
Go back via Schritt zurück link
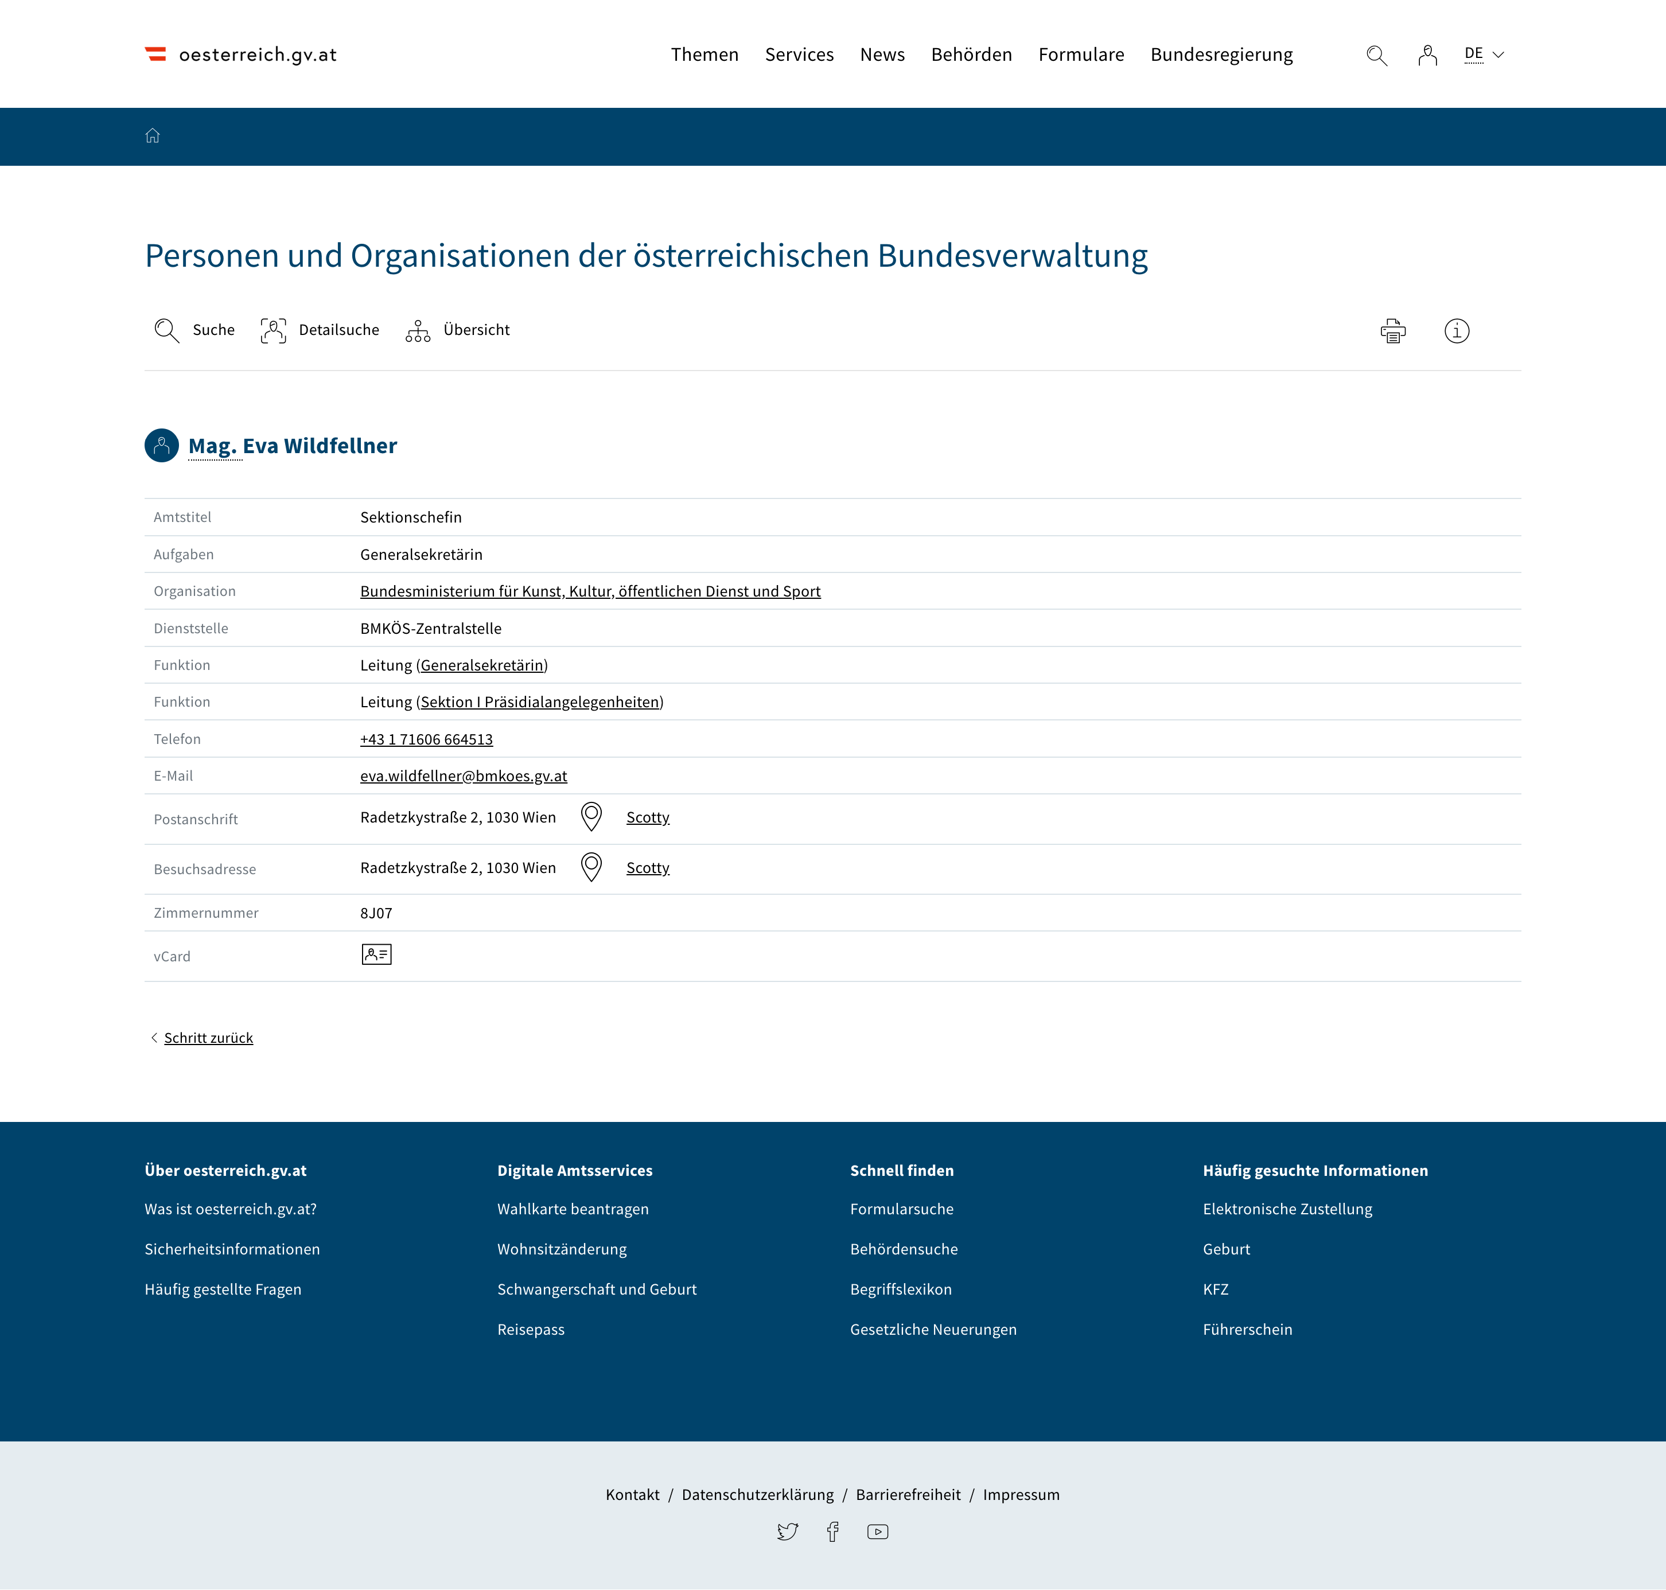pyautogui.click(x=209, y=1038)
